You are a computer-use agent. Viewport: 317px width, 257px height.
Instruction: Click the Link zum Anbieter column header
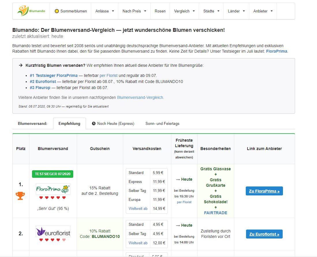tap(264, 149)
